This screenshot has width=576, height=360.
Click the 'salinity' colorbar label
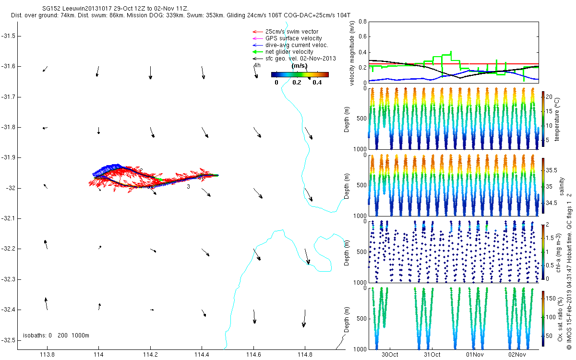[x=562, y=186]
